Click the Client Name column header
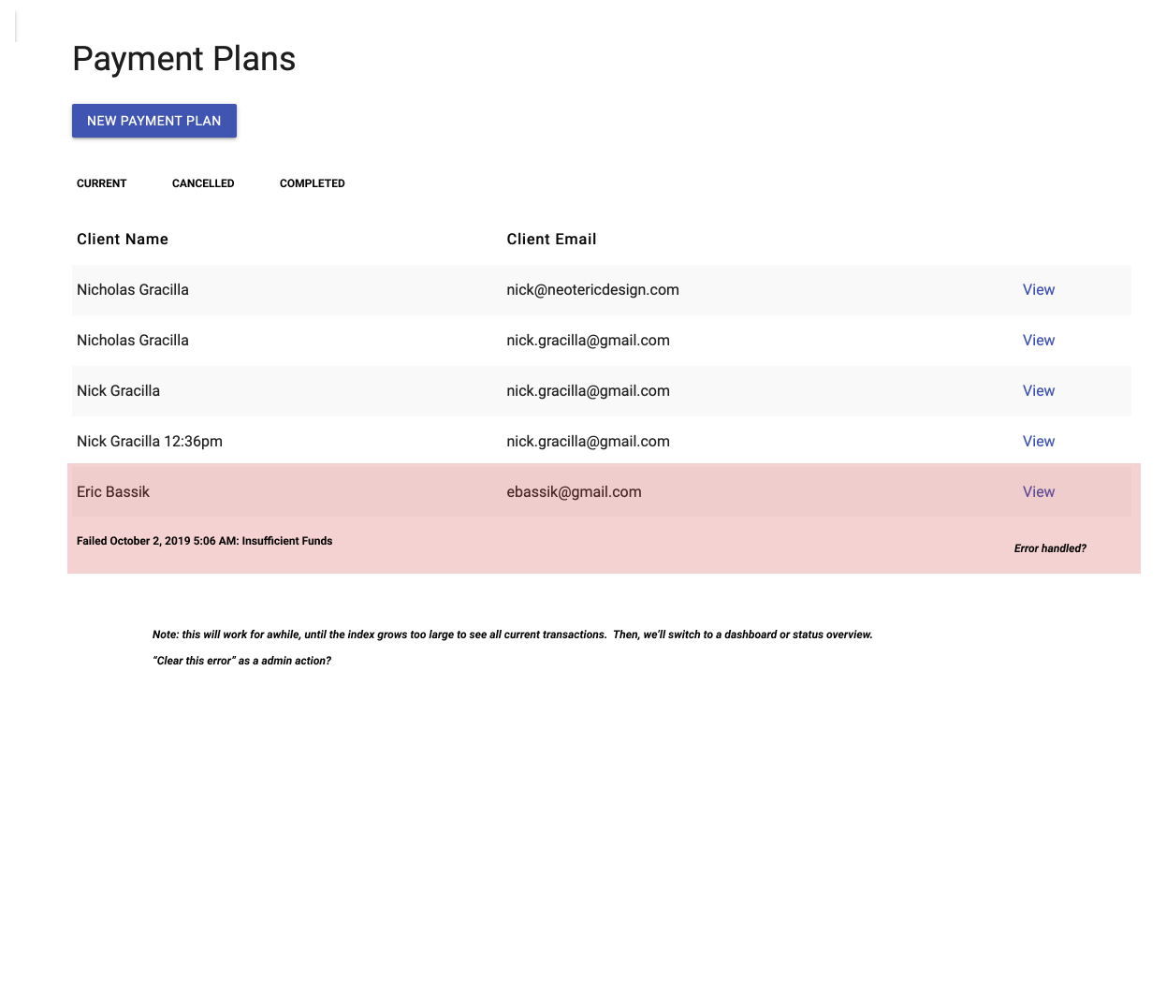The image size is (1166, 992). point(123,240)
